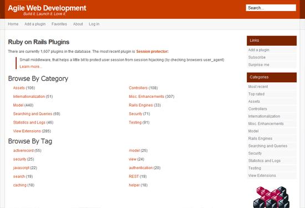Browse Statistics and Logs (46) category
This screenshot has width=305, height=208.
click(x=29, y=122)
